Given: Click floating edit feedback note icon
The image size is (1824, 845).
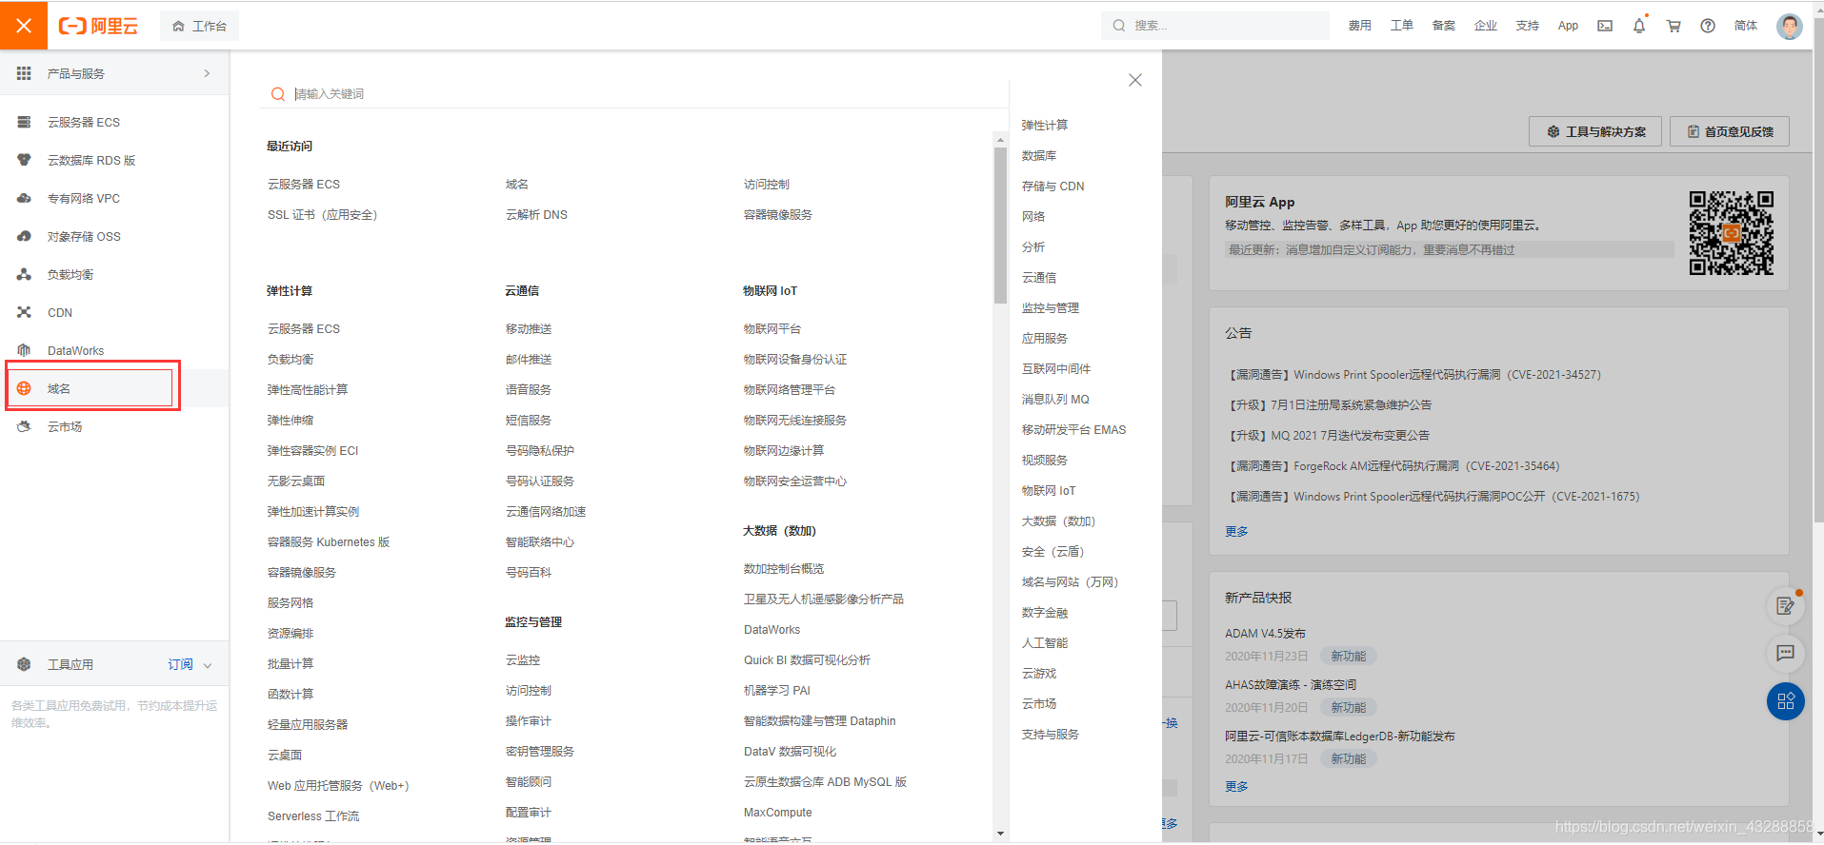Looking at the screenshot, I should (x=1785, y=605).
